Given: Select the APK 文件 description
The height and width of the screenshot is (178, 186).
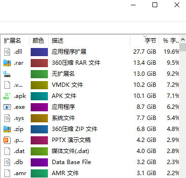Looking at the screenshot, I should (64, 96).
